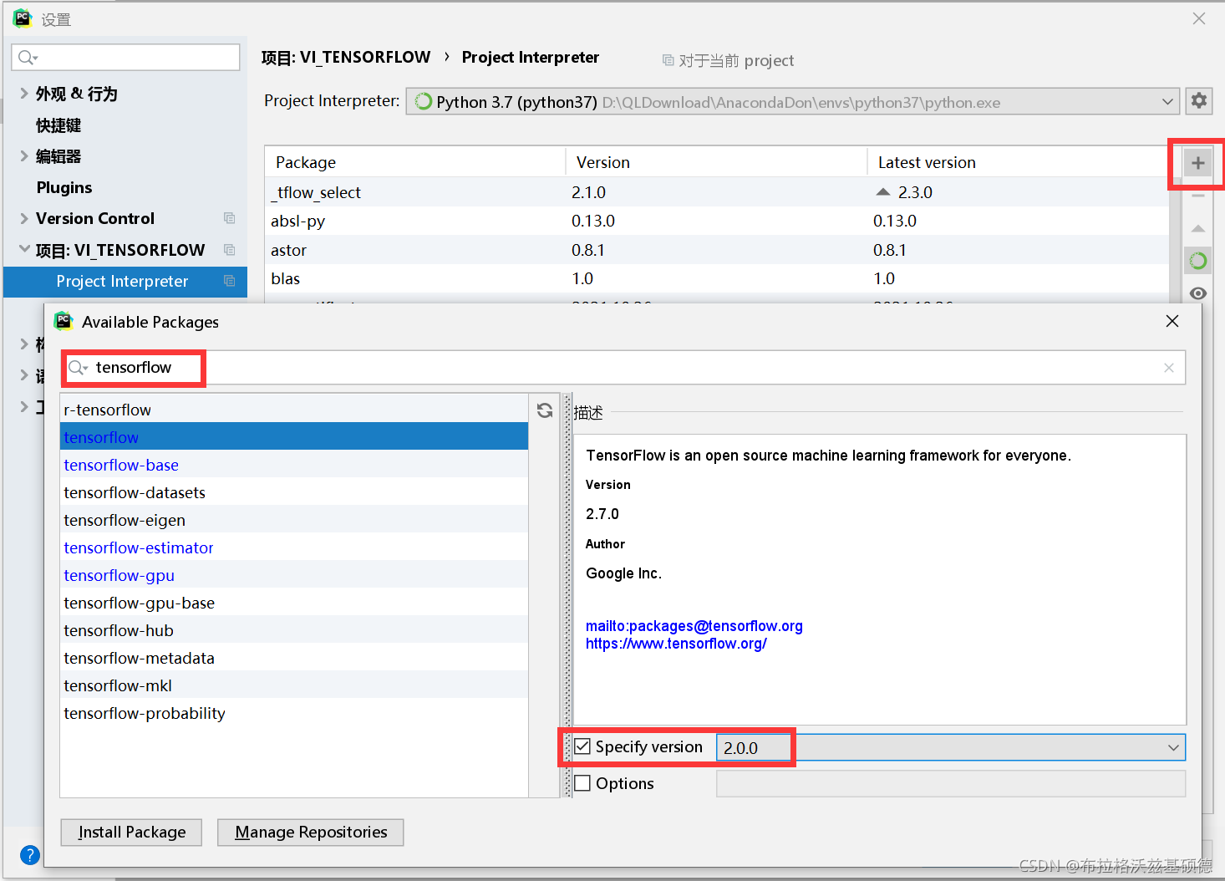
Task: Click the settings search field
Action: tap(125, 57)
